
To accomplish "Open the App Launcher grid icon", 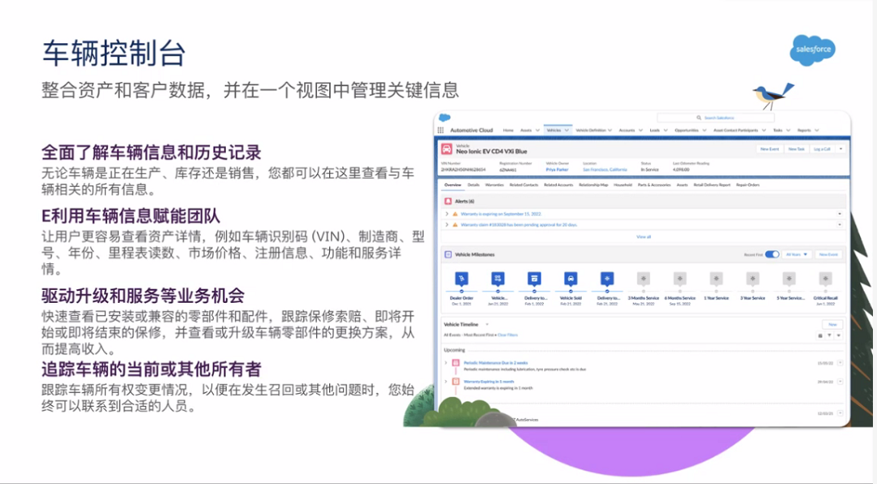I will tap(441, 130).
